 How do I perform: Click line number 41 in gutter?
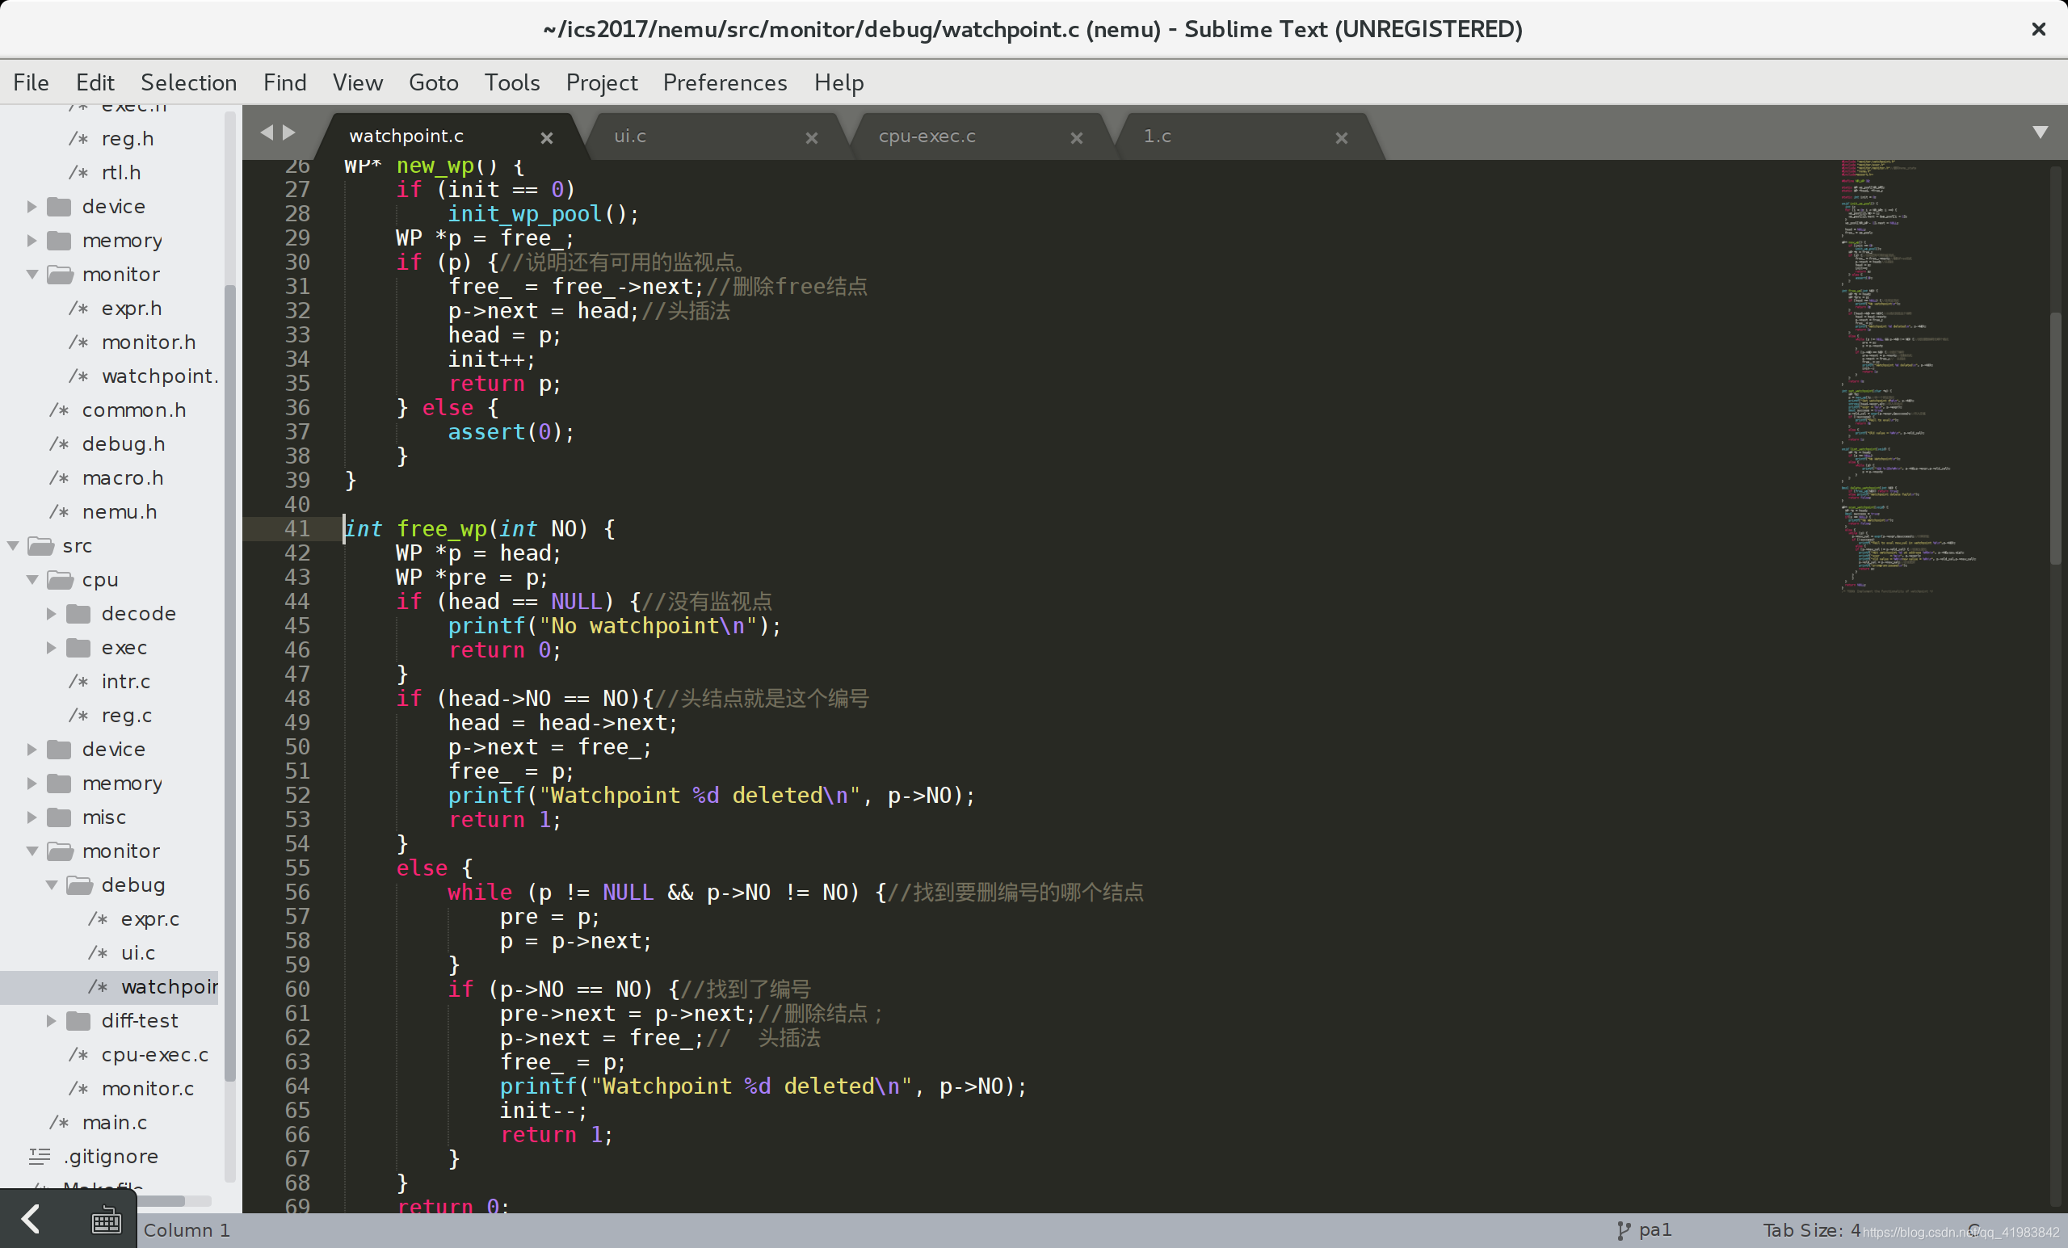point(297,529)
